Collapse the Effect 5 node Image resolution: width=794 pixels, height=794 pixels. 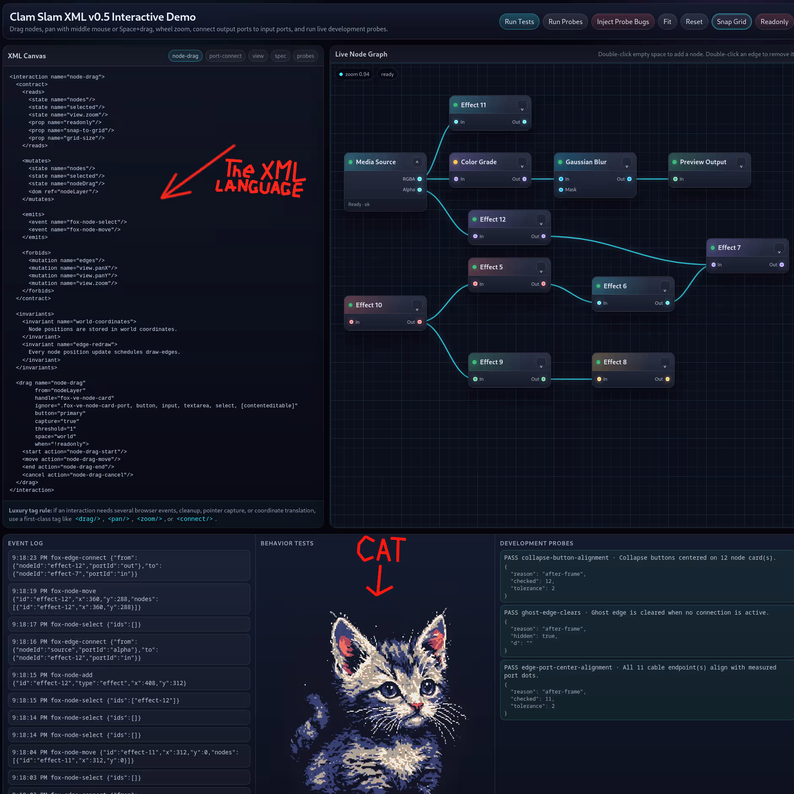(541, 267)
